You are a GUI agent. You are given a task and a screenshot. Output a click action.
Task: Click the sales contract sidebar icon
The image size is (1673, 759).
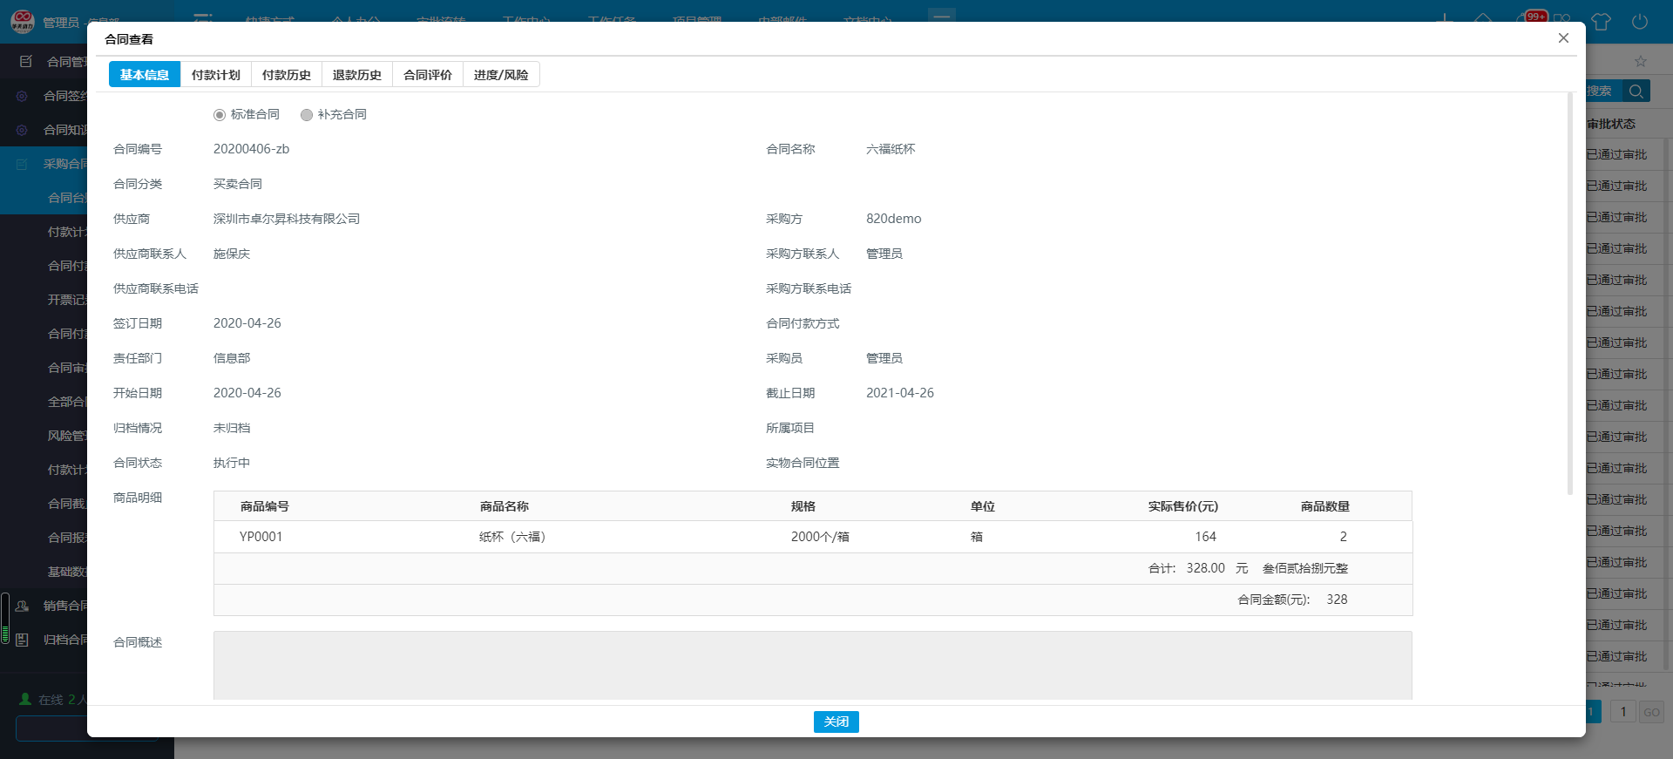pyautogui.click(x=23, y=606)
